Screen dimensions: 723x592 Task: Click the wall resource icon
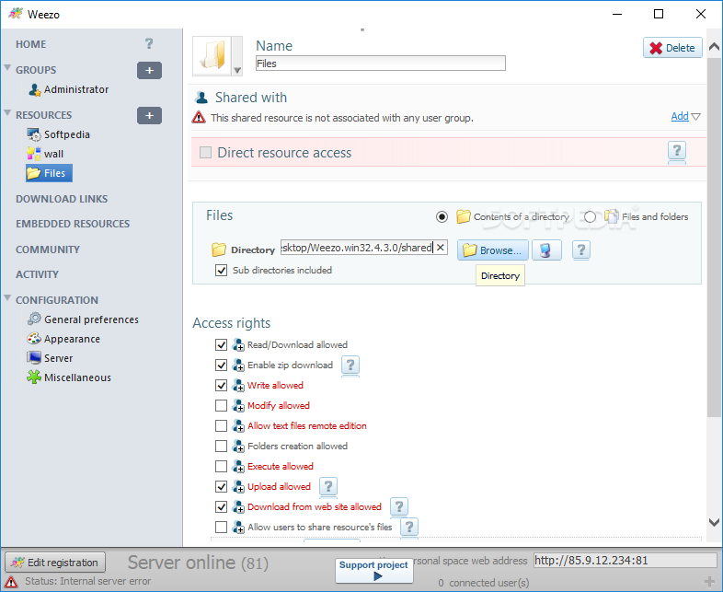pos(34,154)
